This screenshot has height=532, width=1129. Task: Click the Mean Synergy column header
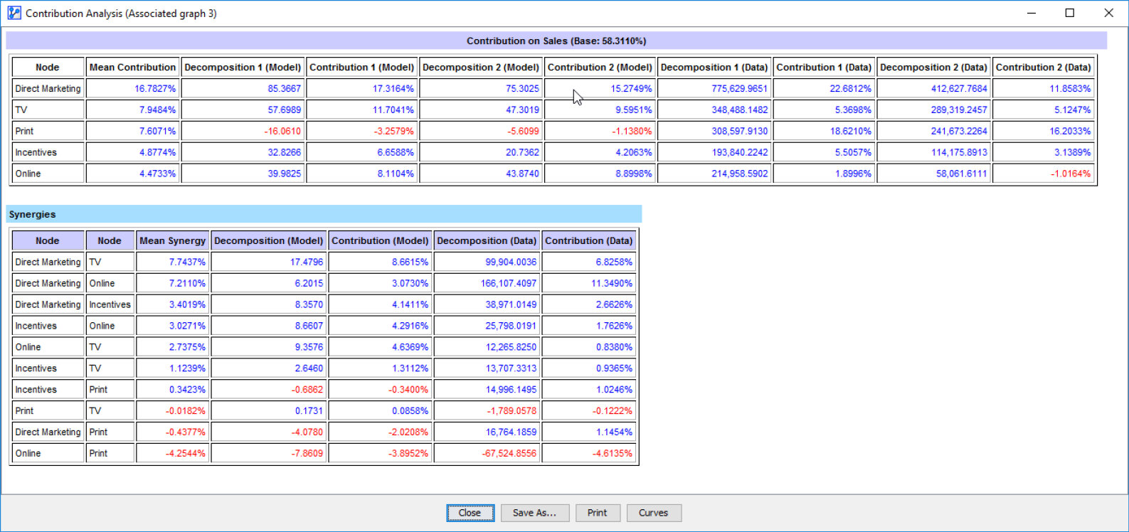pyautogui.click(x=172, y=240)
